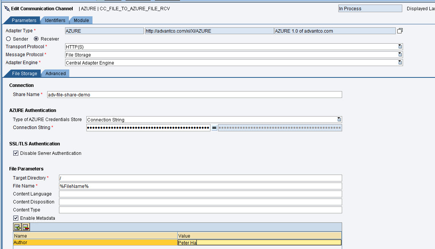435x249 pixels.
Task: Switch to the Parameters tab
Action: (x=24, y=20)
